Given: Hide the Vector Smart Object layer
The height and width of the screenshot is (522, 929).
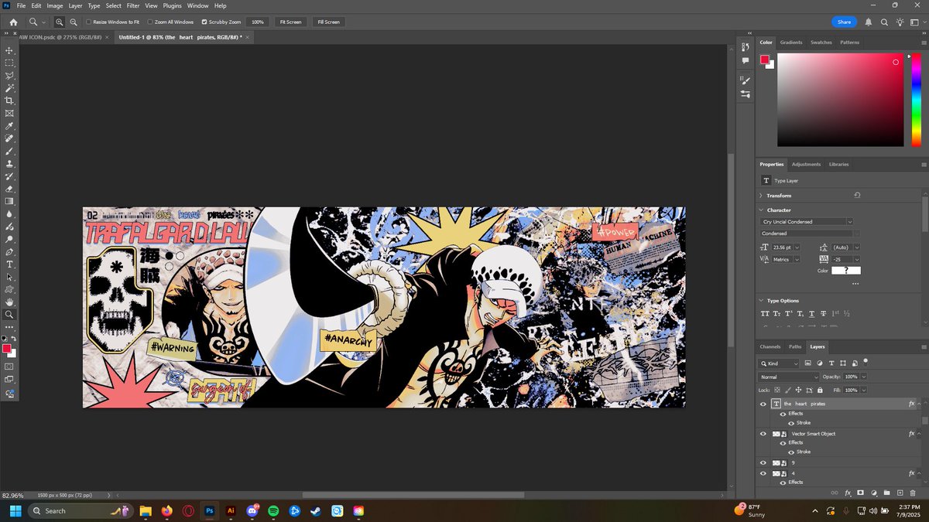Looking at the screenshot, I should (x=763, y=434).
